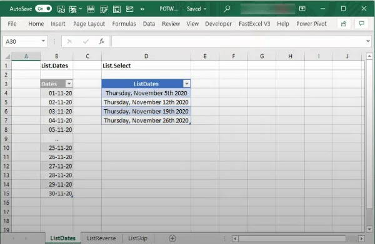Select the cell with 25-11-20
The width and height of the screenshot is (375, 244).
[57, 148]
